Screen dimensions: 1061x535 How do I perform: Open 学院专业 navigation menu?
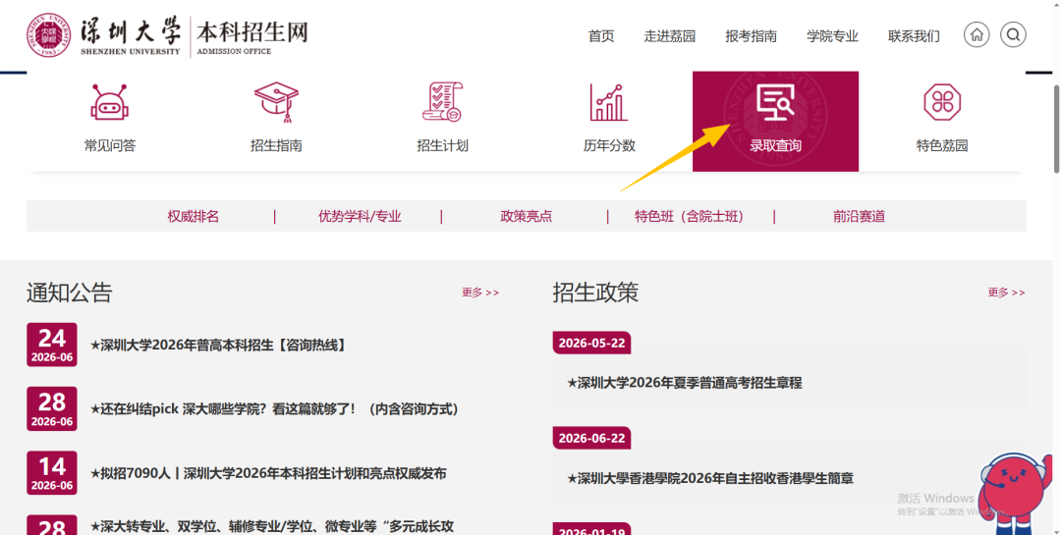pos(832,36)
